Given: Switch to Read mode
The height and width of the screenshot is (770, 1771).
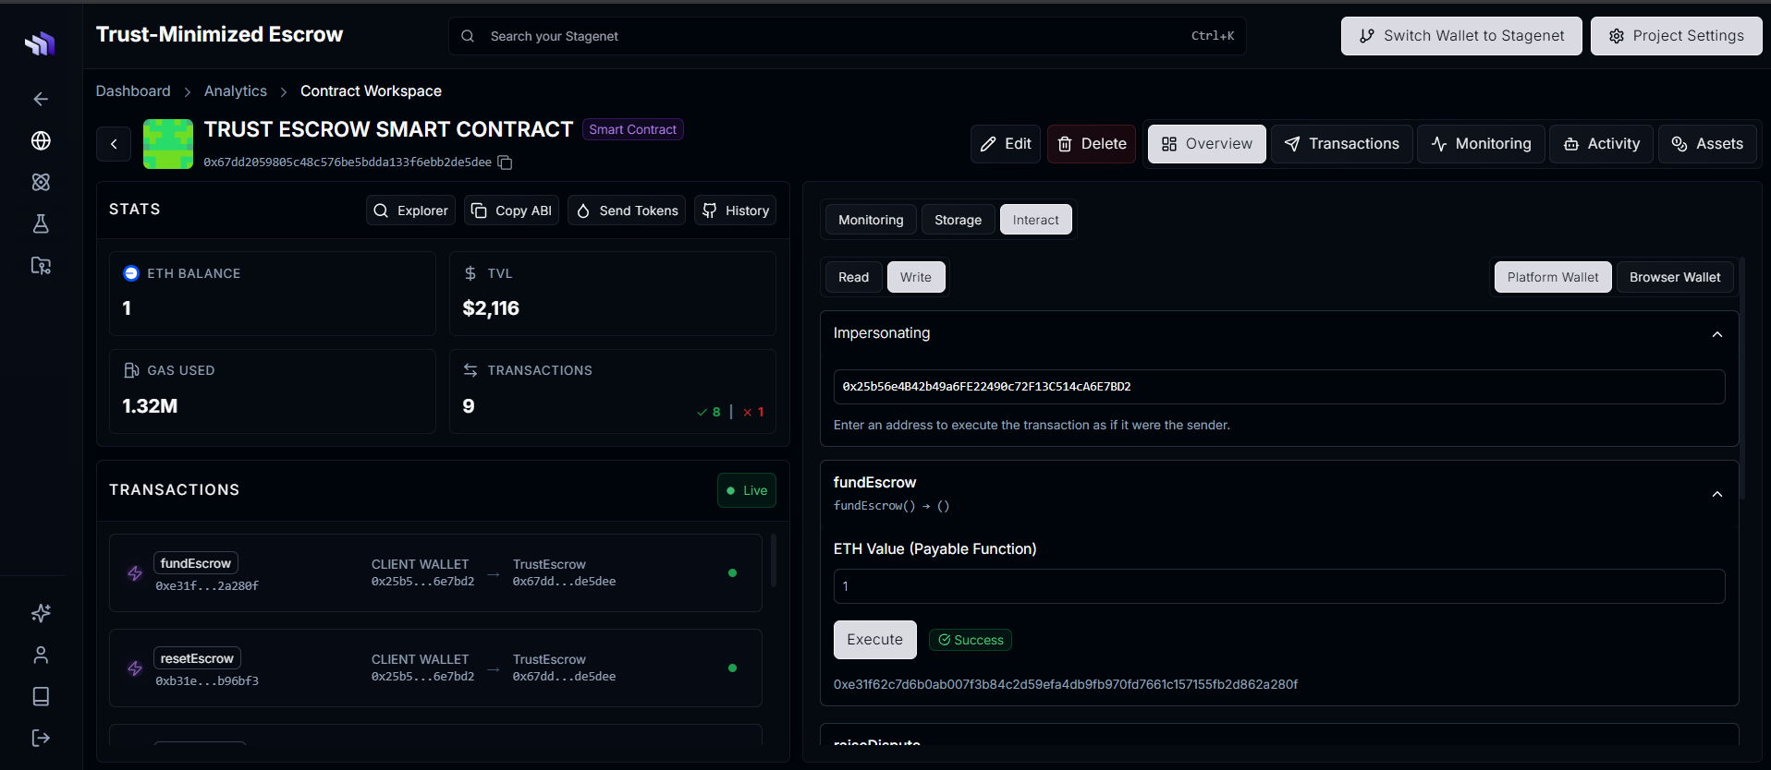Looking at the screenshot, I should click(x=853, y=277).
